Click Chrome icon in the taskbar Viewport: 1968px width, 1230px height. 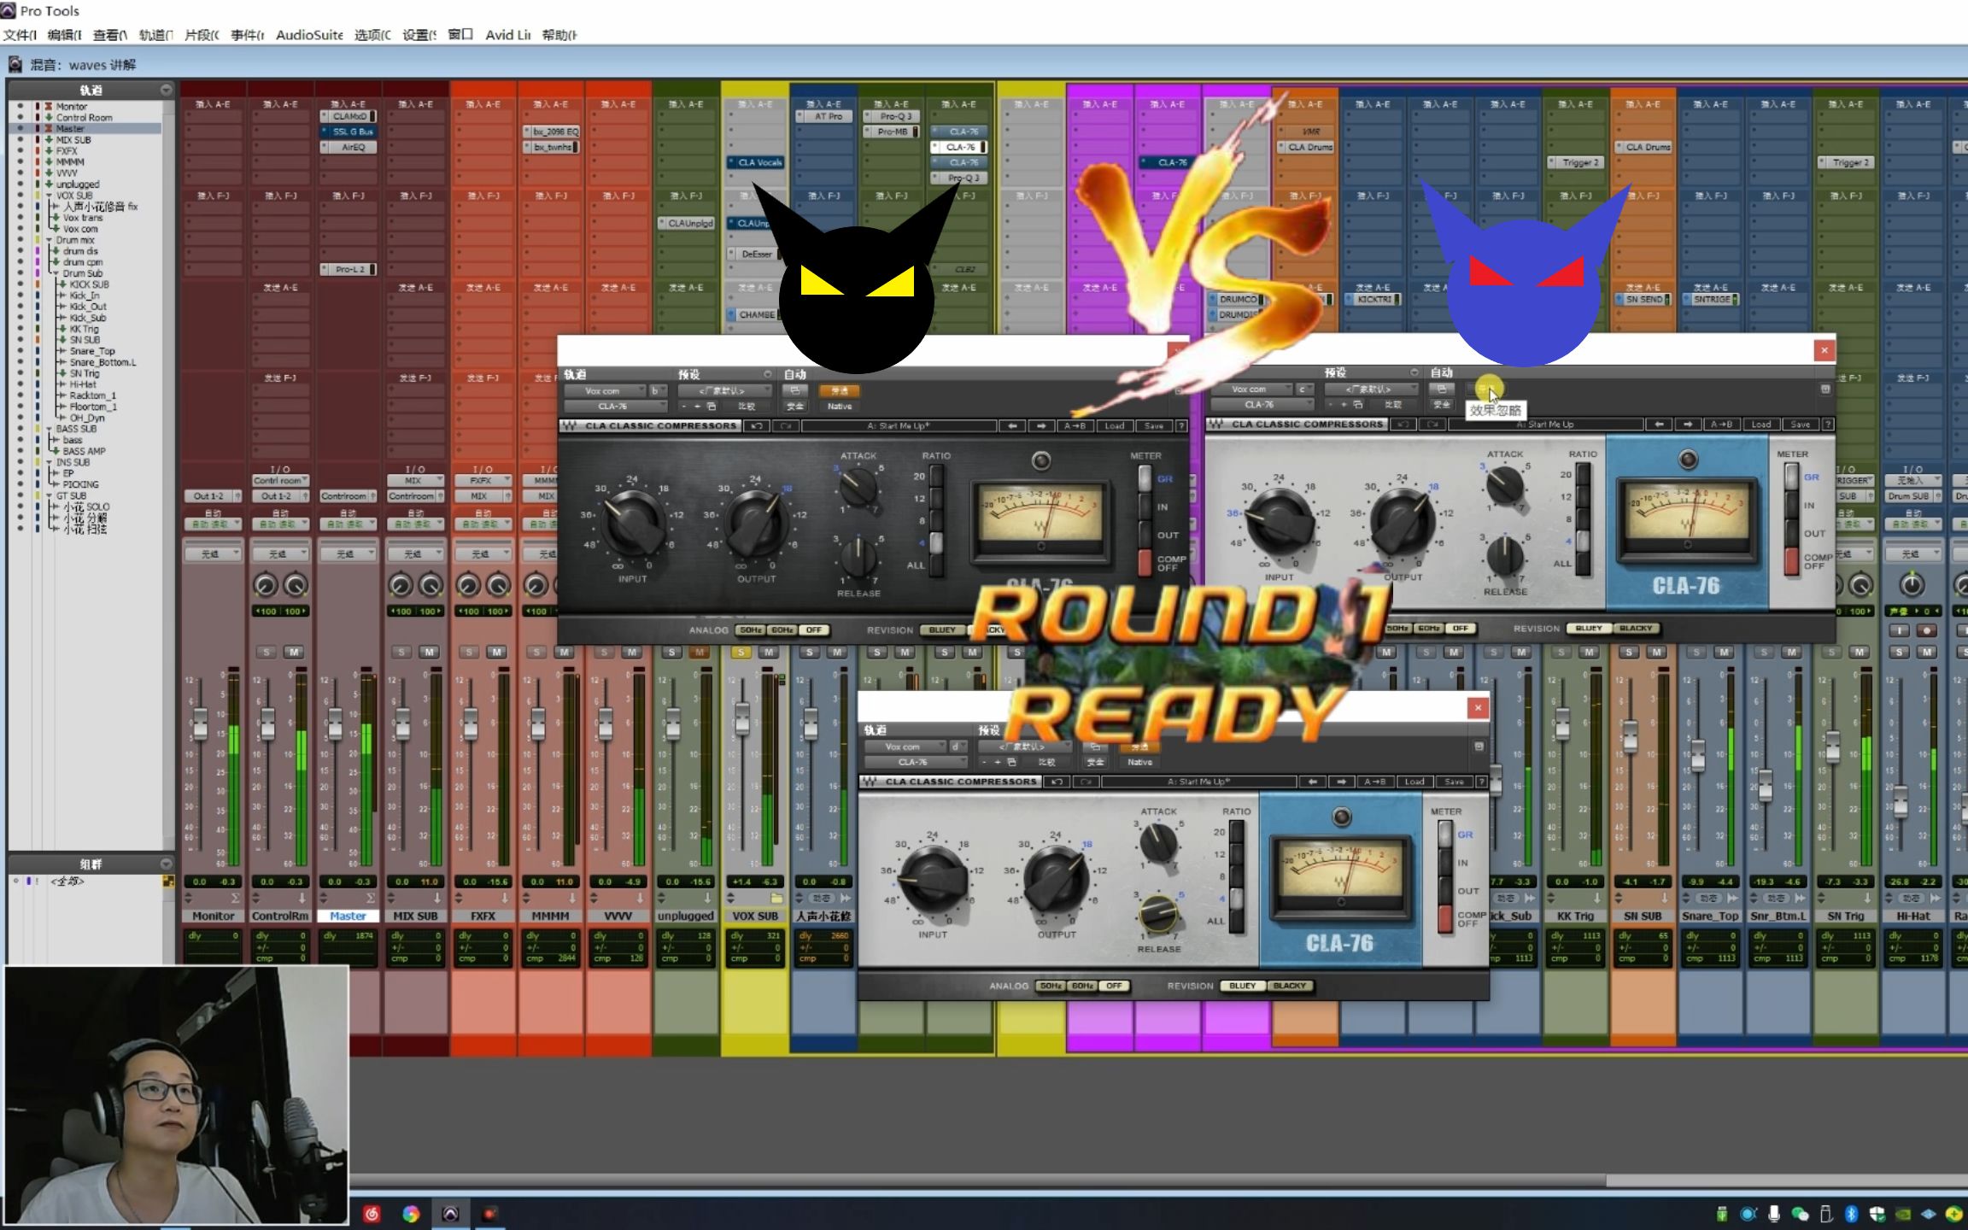(411, 1214)
